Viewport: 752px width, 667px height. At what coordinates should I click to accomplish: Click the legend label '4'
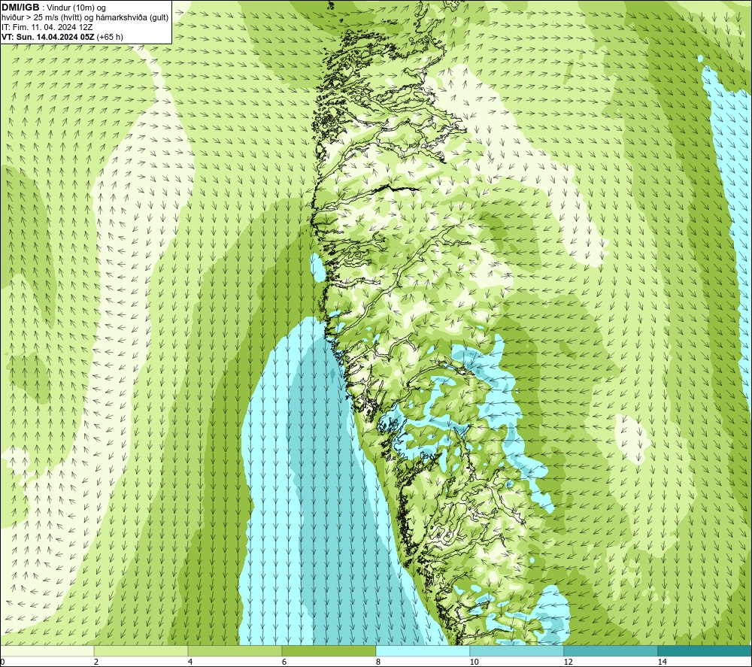(x=190, y=662)
